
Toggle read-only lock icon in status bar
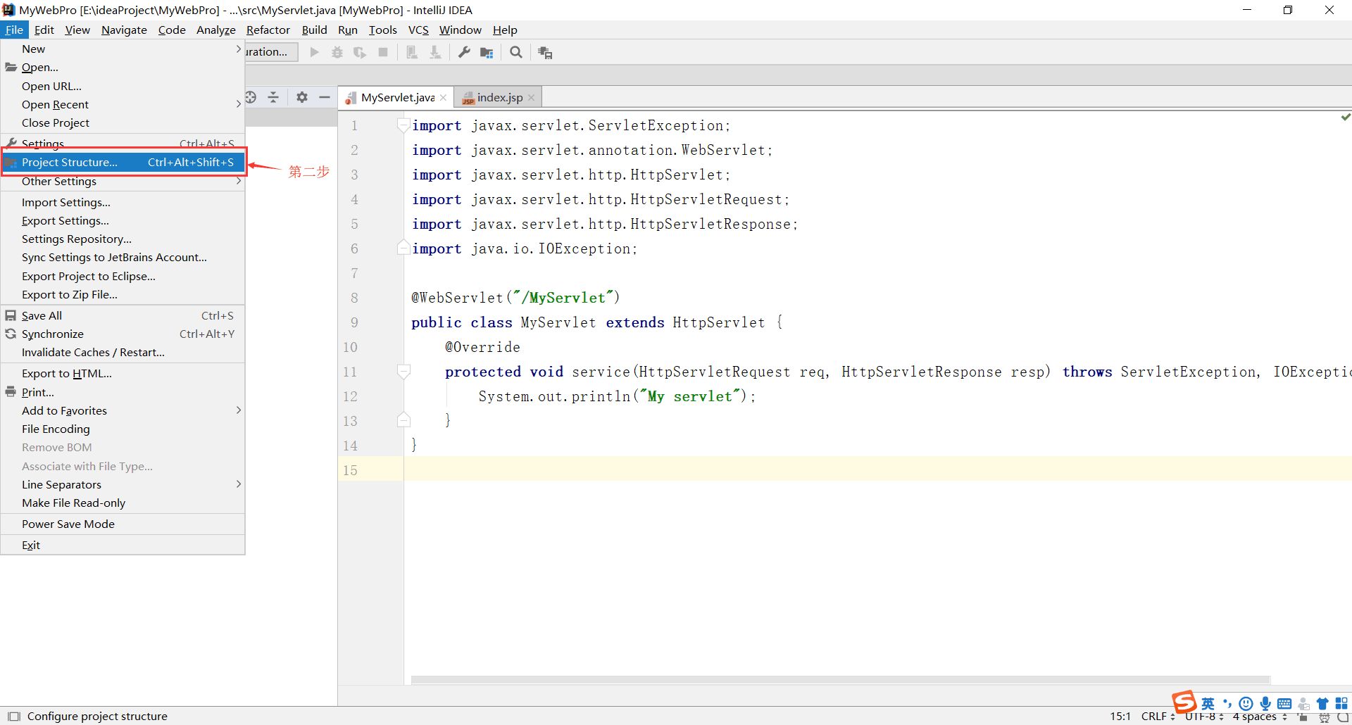pyautogui.click(x=1303, y=717)
